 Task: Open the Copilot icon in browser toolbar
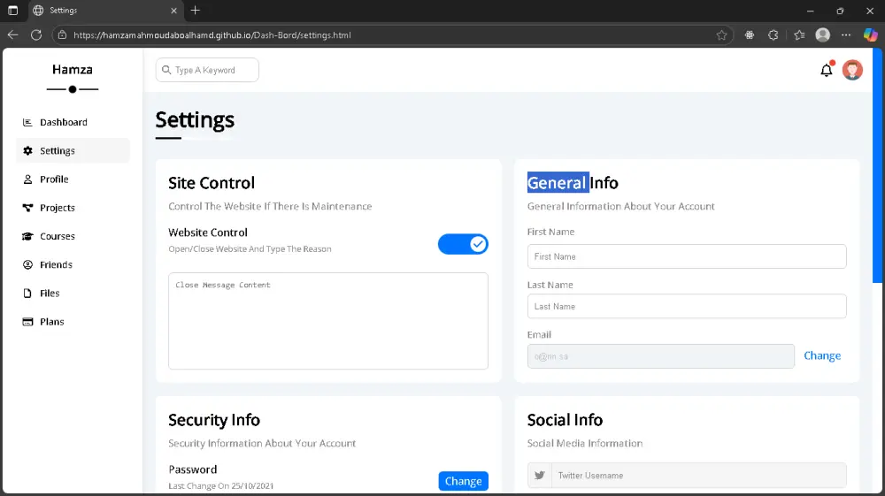(x=870, y=35)
